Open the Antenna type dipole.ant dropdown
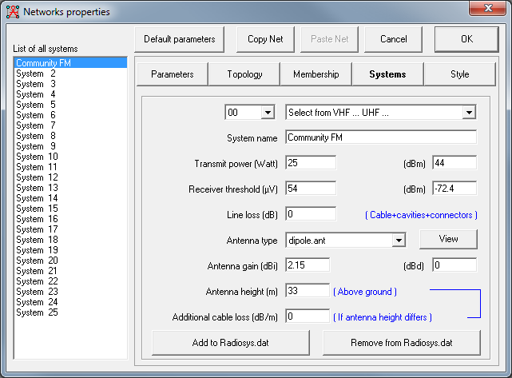 [x=399, y=241]
